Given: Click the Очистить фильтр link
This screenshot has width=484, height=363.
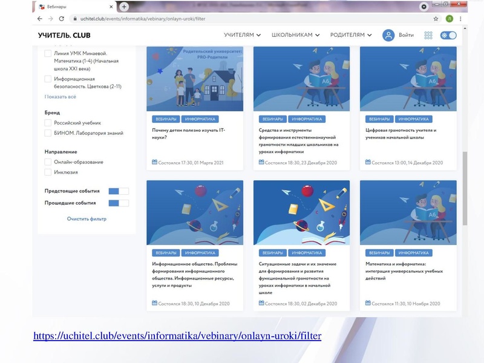Looking at the screenshot, I should (87, 219).
